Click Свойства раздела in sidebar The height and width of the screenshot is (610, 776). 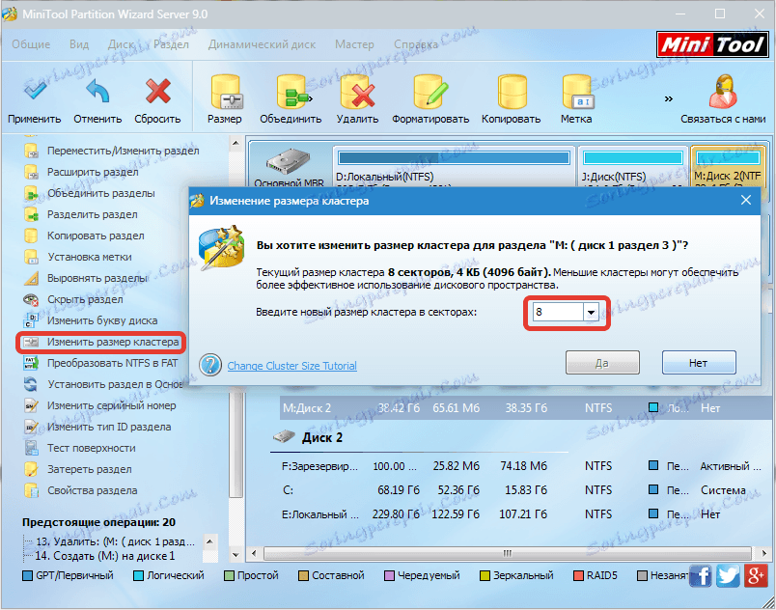(80, 491)
